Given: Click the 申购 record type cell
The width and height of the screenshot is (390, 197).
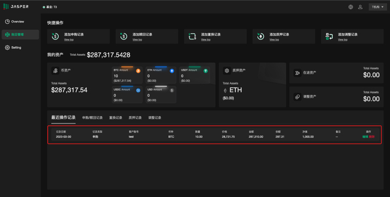Looking at the screenshot, I should coord(95,136).
